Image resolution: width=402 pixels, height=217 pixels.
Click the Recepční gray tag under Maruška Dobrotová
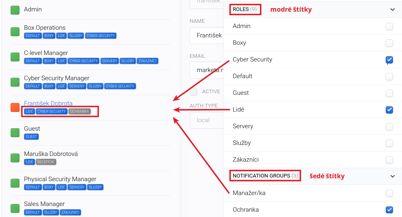[46, 162]
